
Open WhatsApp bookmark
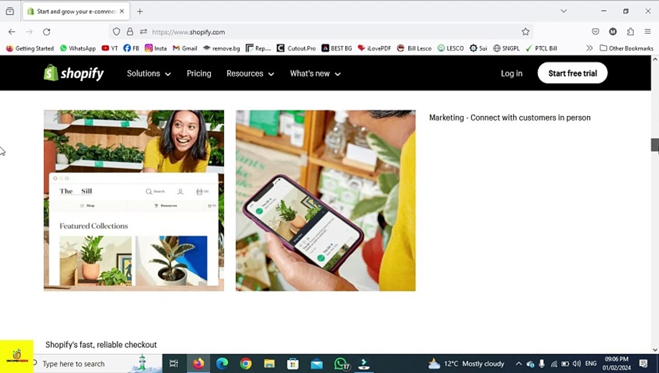[x=78, y=48]
